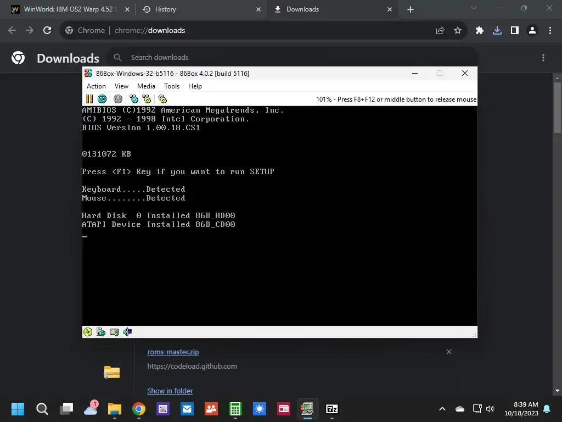
Task: Open Action menu in 86Box
Action: [96, 86]
